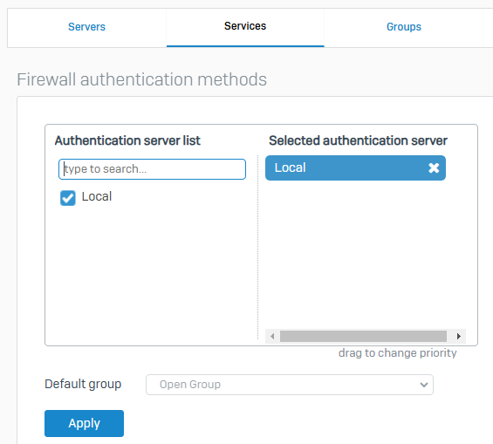Click the Apply button
This screenshot has width=493, height=444.
(85, 423)
